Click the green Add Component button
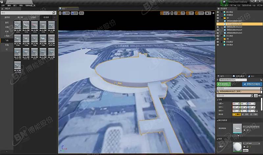 click(225, 84)
